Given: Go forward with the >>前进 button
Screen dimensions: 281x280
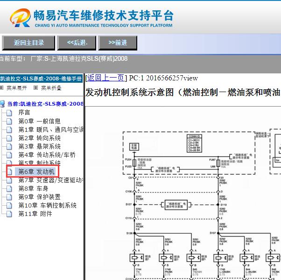Looking at the screenshot, I should (x=118, y=43).
